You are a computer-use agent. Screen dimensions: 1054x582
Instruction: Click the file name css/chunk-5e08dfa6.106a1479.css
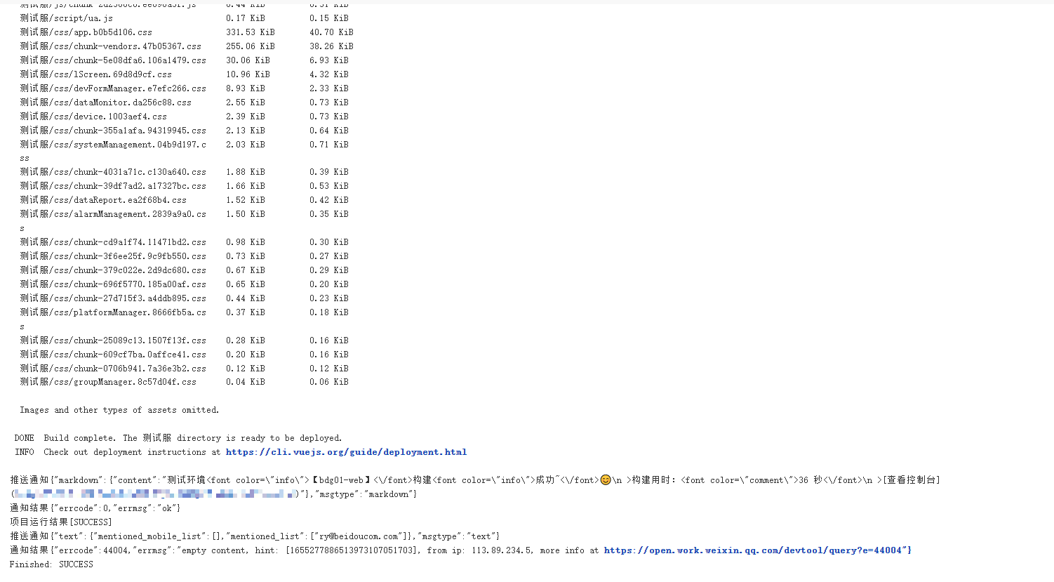pos(113,60)
